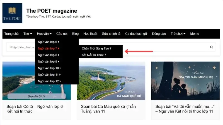This screenshot has height=125, width=223.
Task: Open the Meme menu item
Action: click(x=195, y=34)
